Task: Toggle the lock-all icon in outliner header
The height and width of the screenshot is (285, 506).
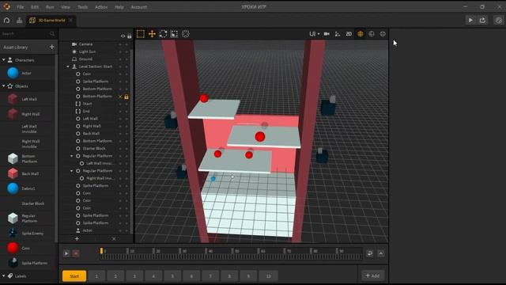Action: 130,36
